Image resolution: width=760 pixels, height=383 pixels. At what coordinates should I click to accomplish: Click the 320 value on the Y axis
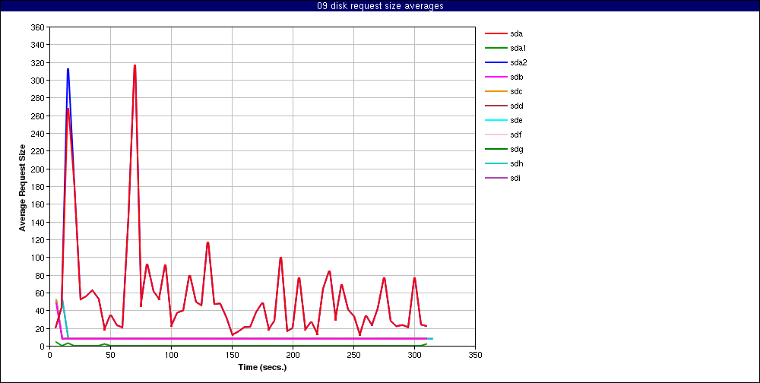coord(38,62)
